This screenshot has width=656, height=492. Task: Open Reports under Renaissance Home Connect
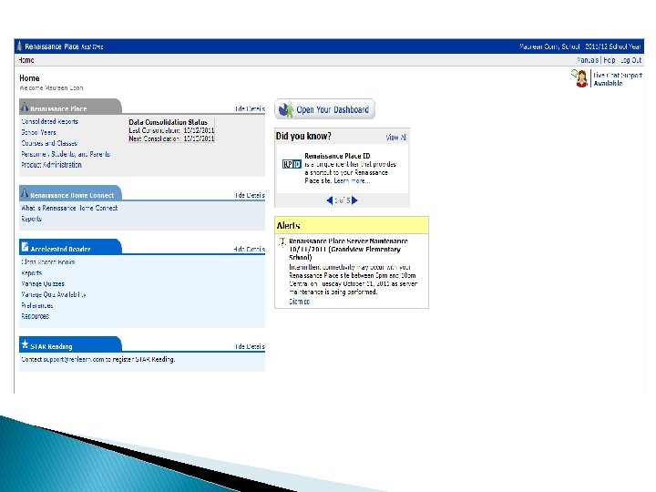click(31, 219)
